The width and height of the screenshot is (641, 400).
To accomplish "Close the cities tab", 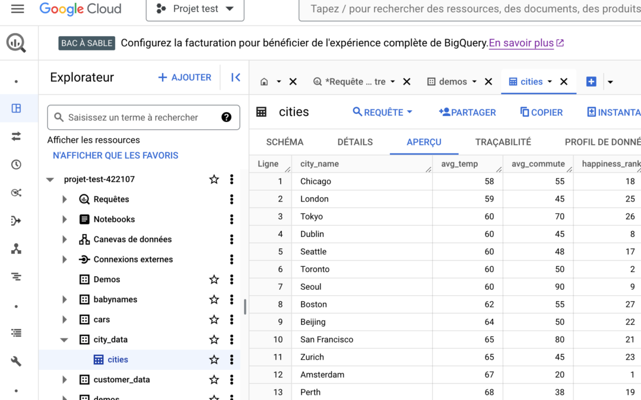I will tap(564, 82).
